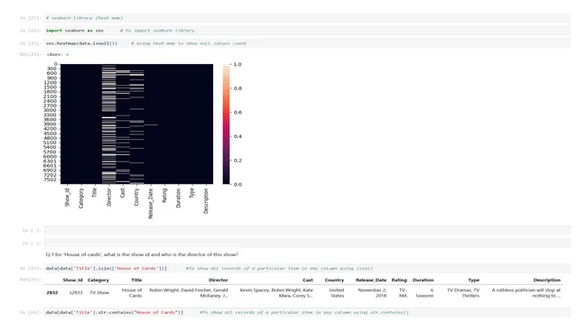Click the 1.0 tick on the color bar

point(238,65)
